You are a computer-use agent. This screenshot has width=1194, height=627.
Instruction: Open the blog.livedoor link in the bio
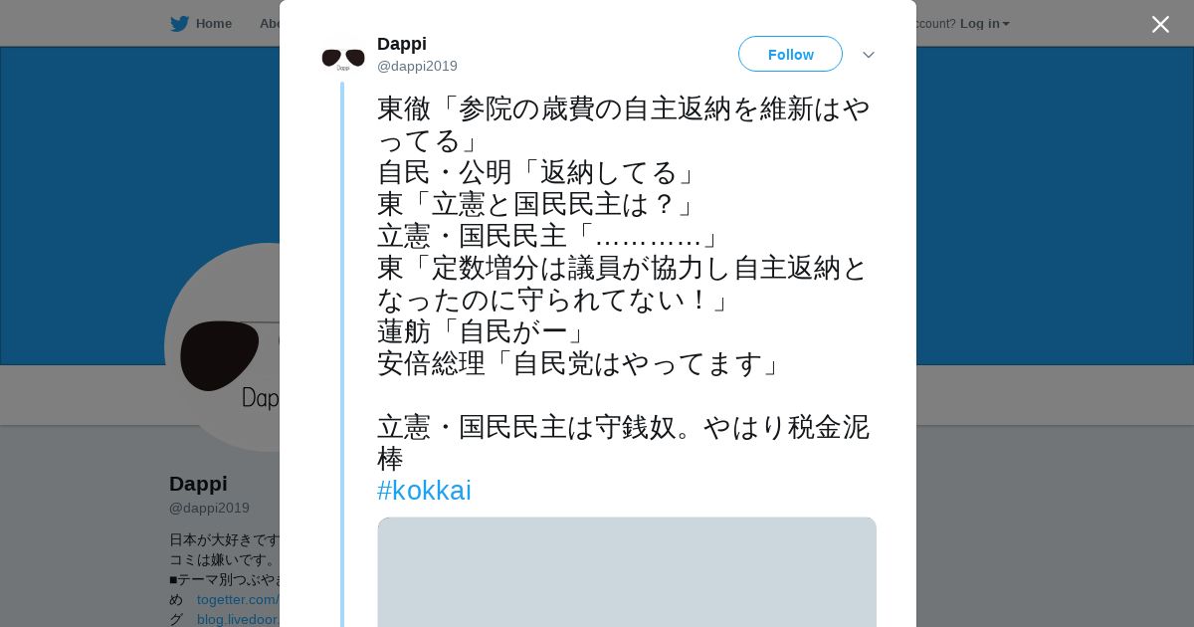tap(238, 619)
